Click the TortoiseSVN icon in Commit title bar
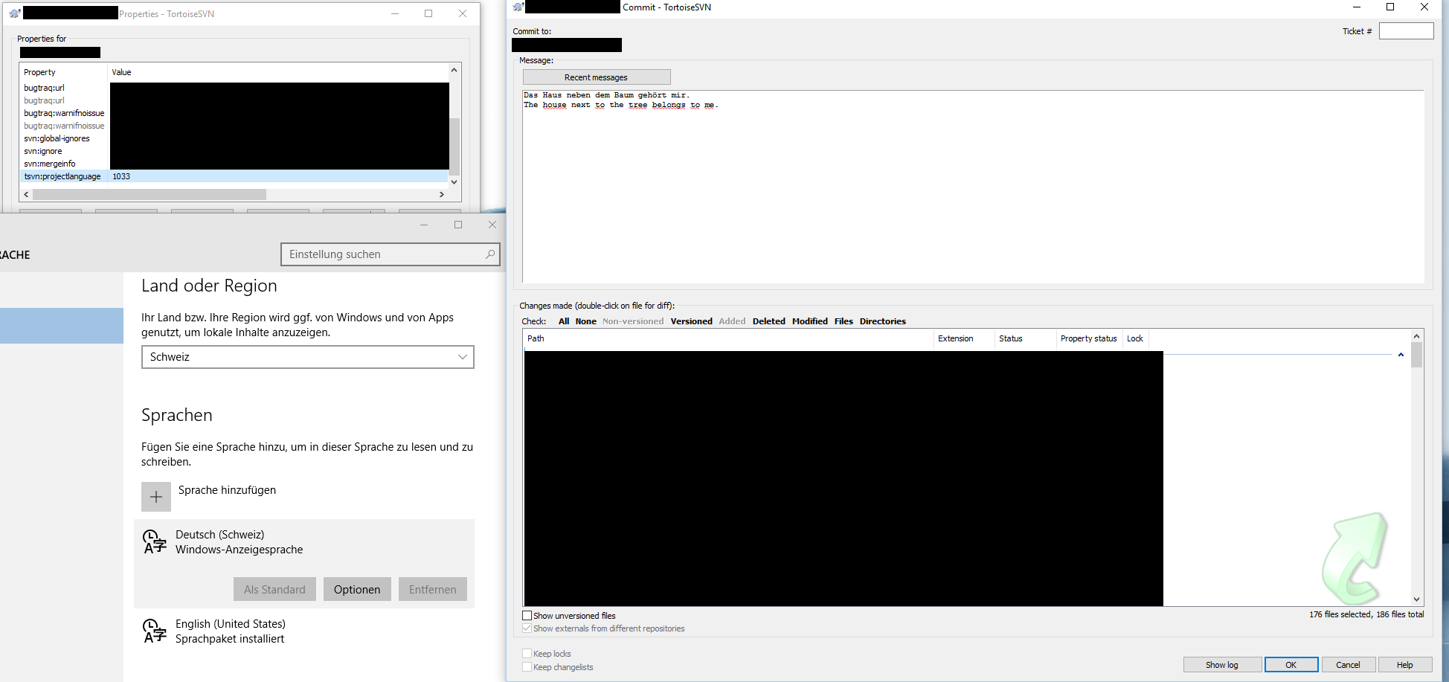Viewport: 1449px width, 682px height. (518, 7)
